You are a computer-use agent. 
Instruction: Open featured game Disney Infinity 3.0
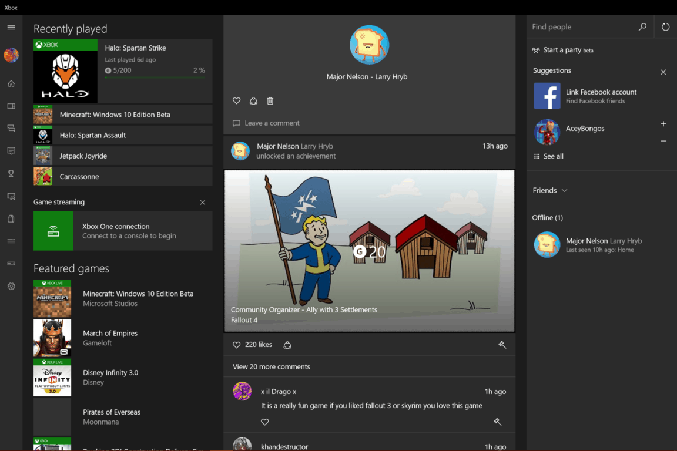pos(123,378)
